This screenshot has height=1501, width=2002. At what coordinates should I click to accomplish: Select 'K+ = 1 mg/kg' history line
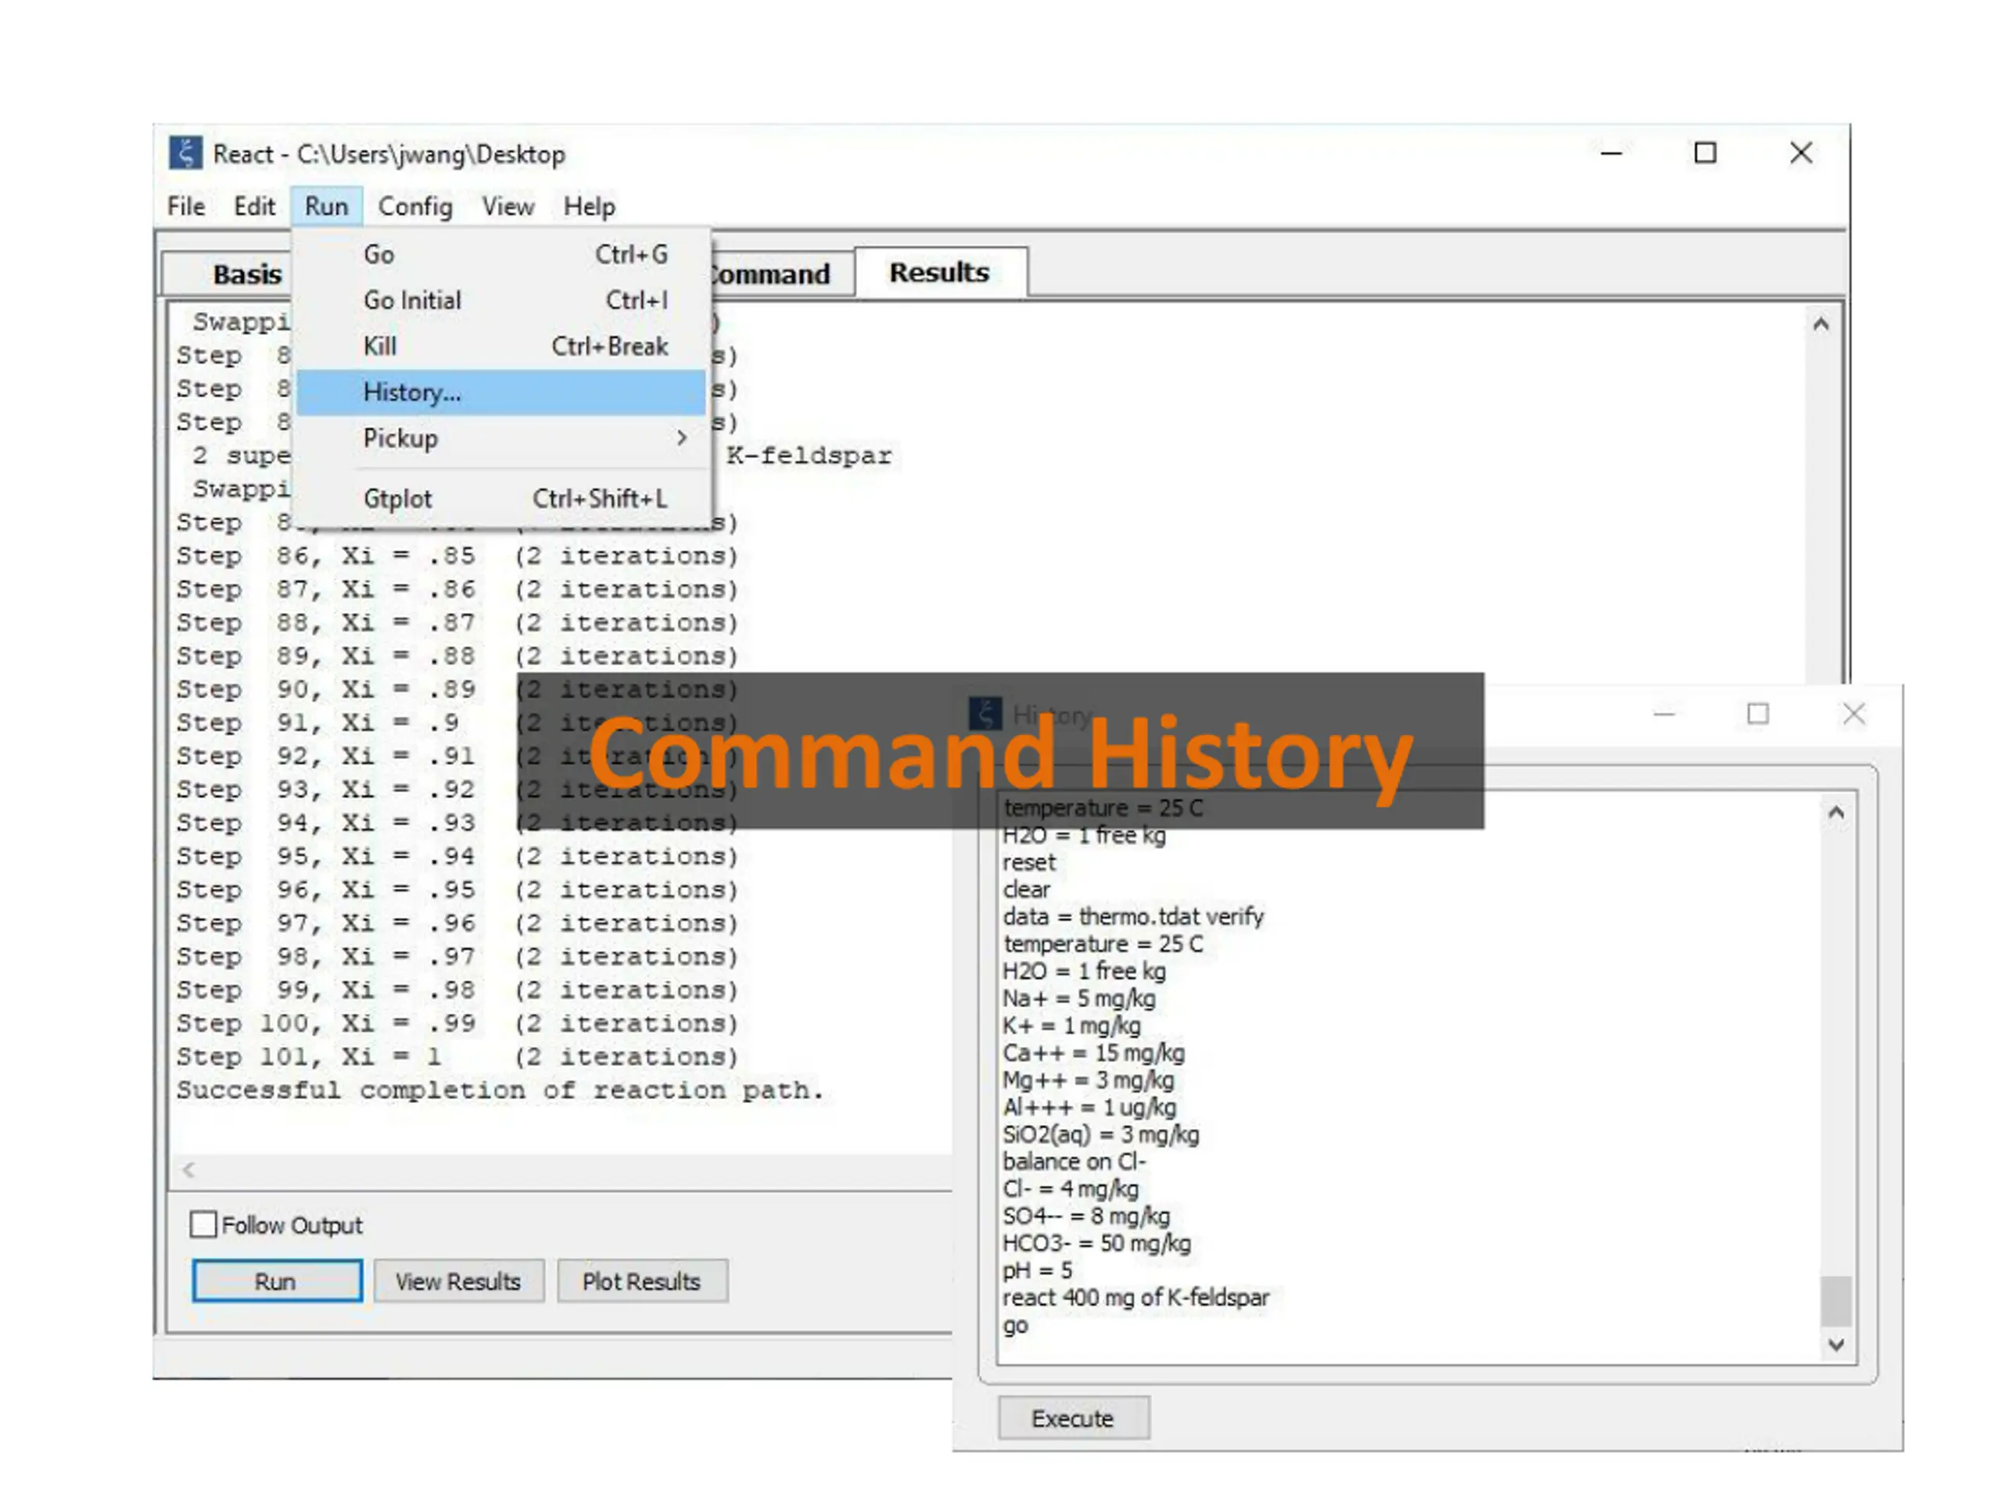pyautogui.click(x=1071, y=1025)
